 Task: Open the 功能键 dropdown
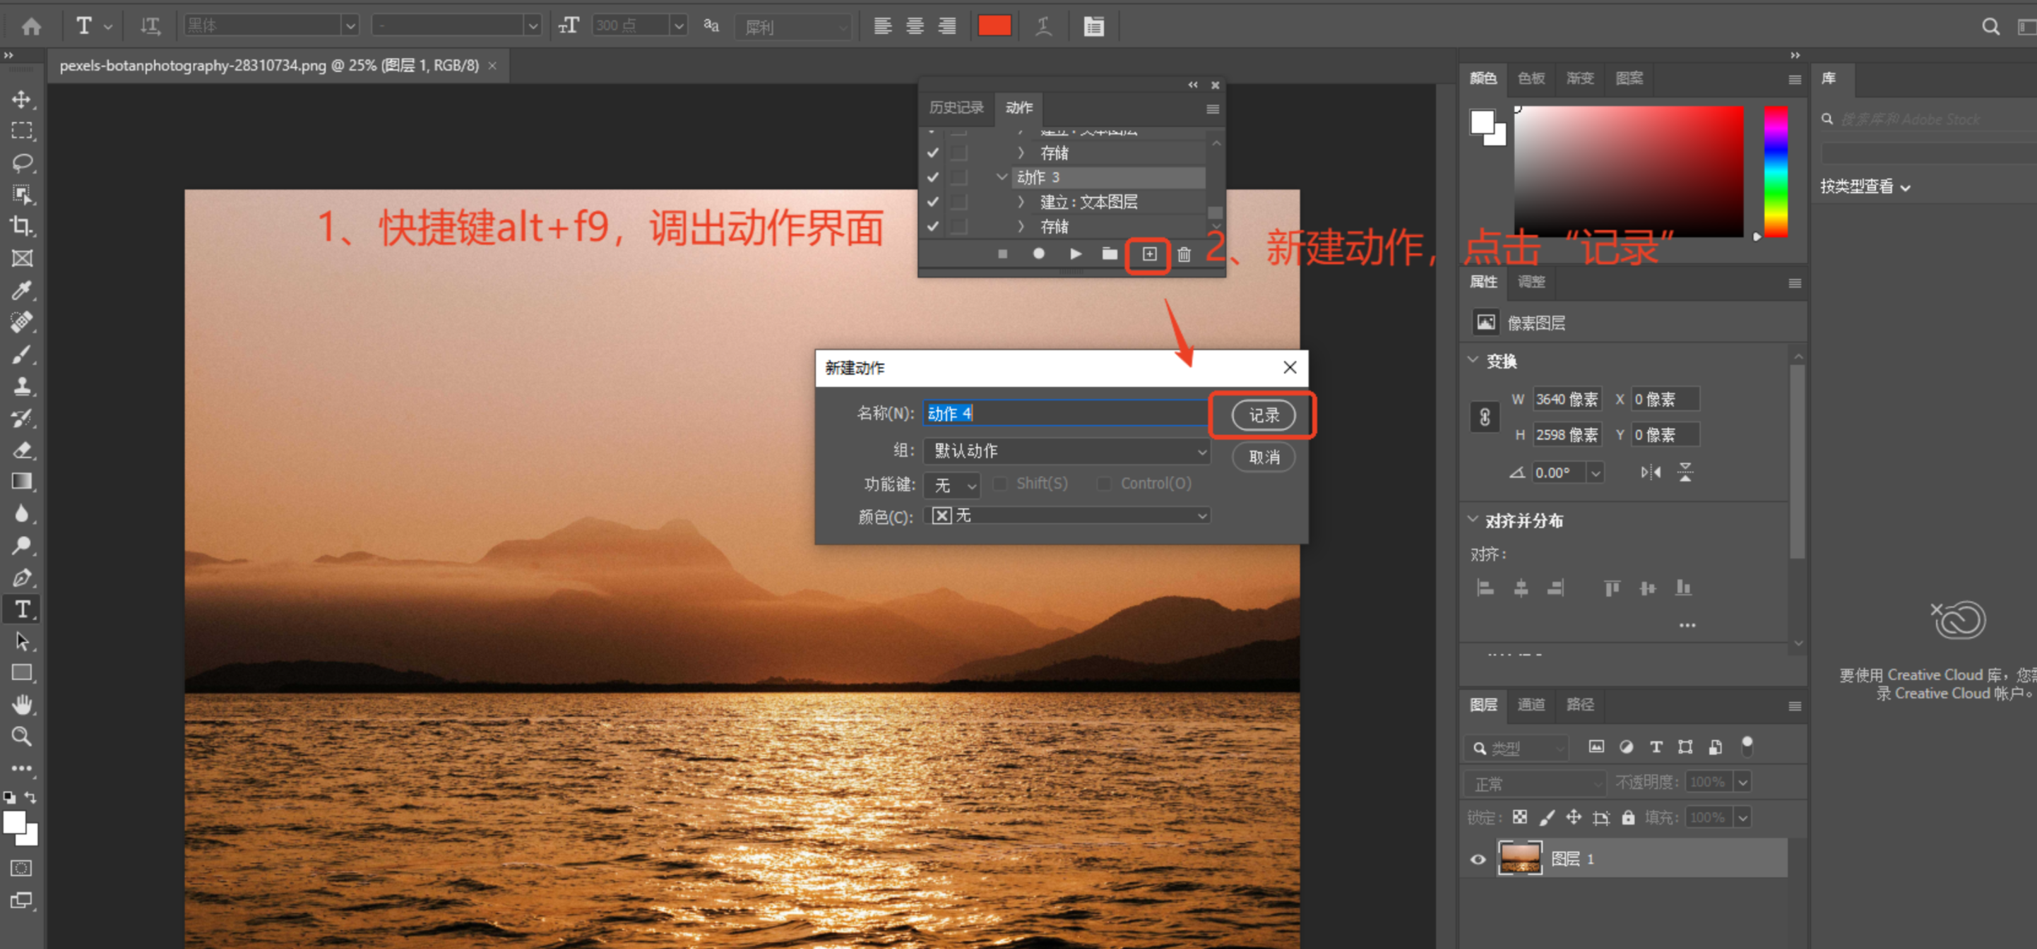tap(953, 485)
